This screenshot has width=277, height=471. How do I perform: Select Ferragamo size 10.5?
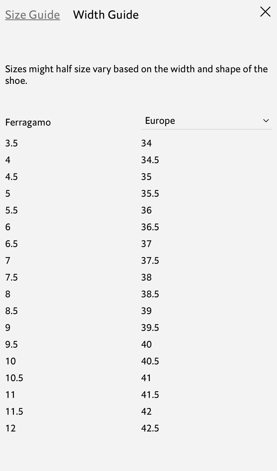tap(14, 378)
